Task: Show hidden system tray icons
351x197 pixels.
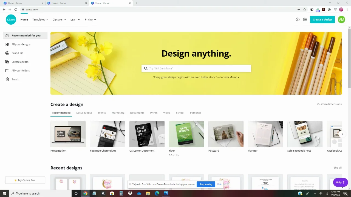Action: coord(315,193)
